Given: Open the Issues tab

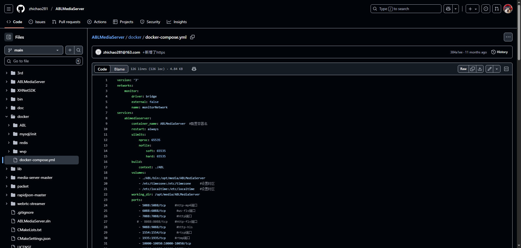Looking at the screenshot, I should [x=37, y=22].
